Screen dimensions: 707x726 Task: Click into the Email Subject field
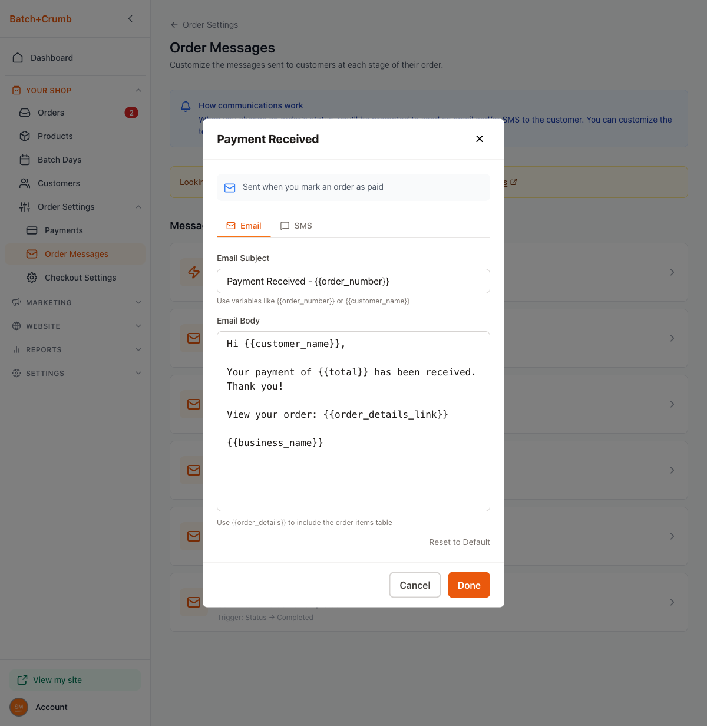[353, 281]
